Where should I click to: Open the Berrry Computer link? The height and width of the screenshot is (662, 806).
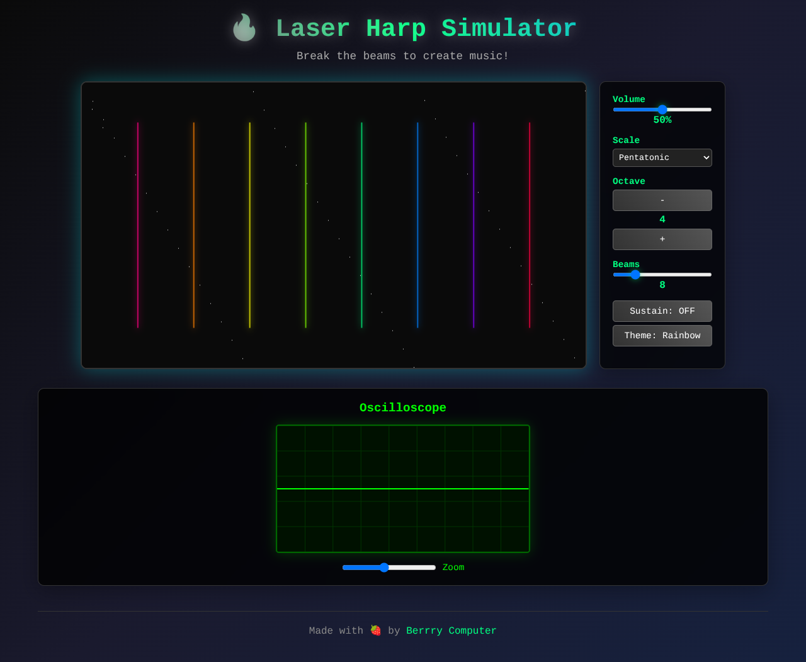pyautogui.click(x=451, y=630)
